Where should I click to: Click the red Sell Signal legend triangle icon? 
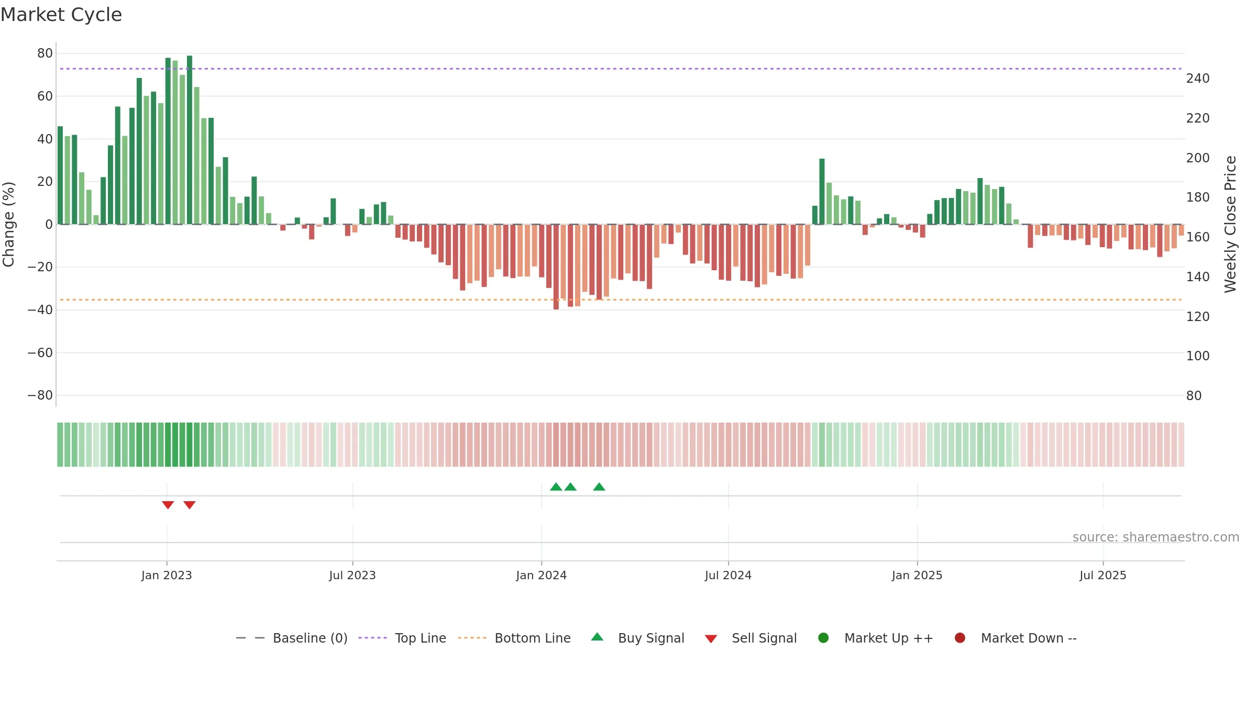pos(711,639)
